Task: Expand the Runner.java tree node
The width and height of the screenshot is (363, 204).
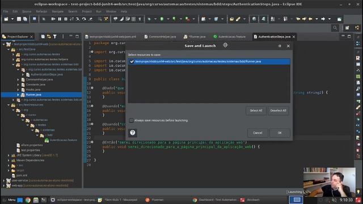Action: click(18, 95)
